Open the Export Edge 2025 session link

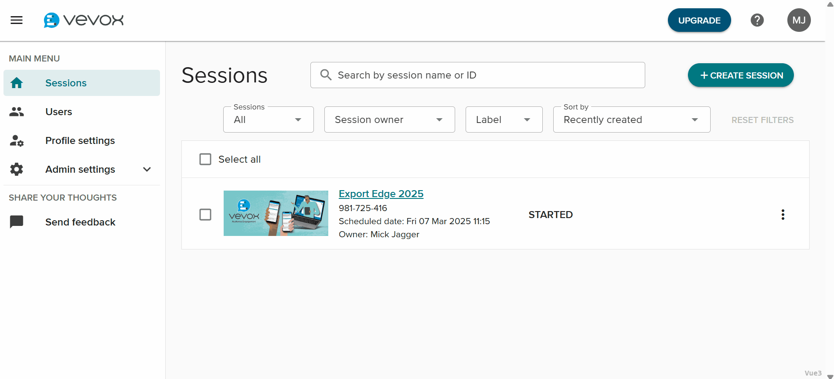(x=381, y=194)
